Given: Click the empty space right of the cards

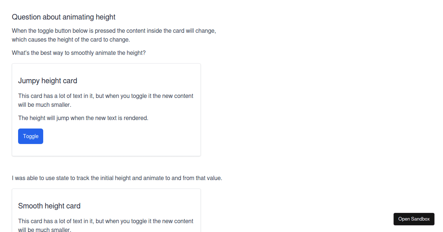Looking at the screenshot, I should tap(295, 110).
